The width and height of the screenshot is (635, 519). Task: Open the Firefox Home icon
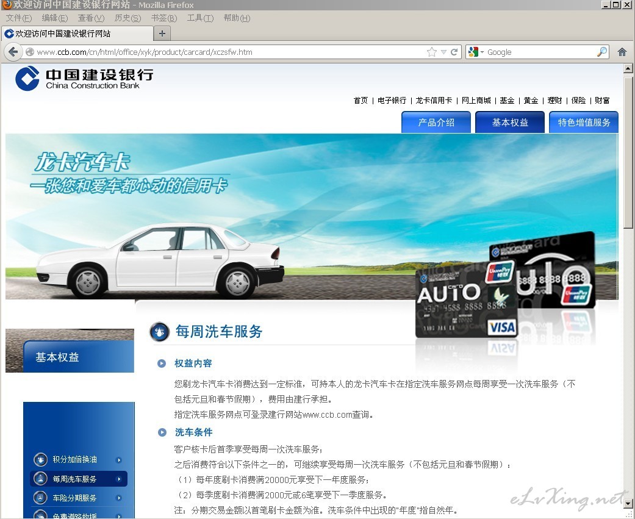[622, 52]
